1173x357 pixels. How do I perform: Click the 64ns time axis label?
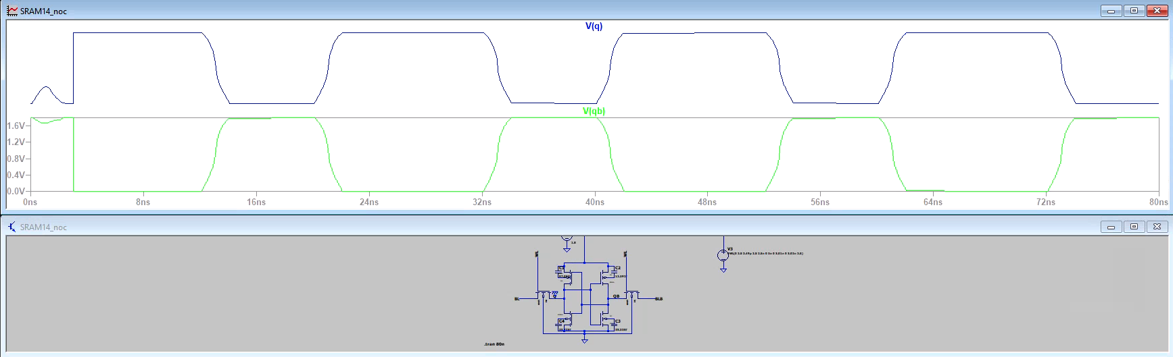(x=933, y=202)
